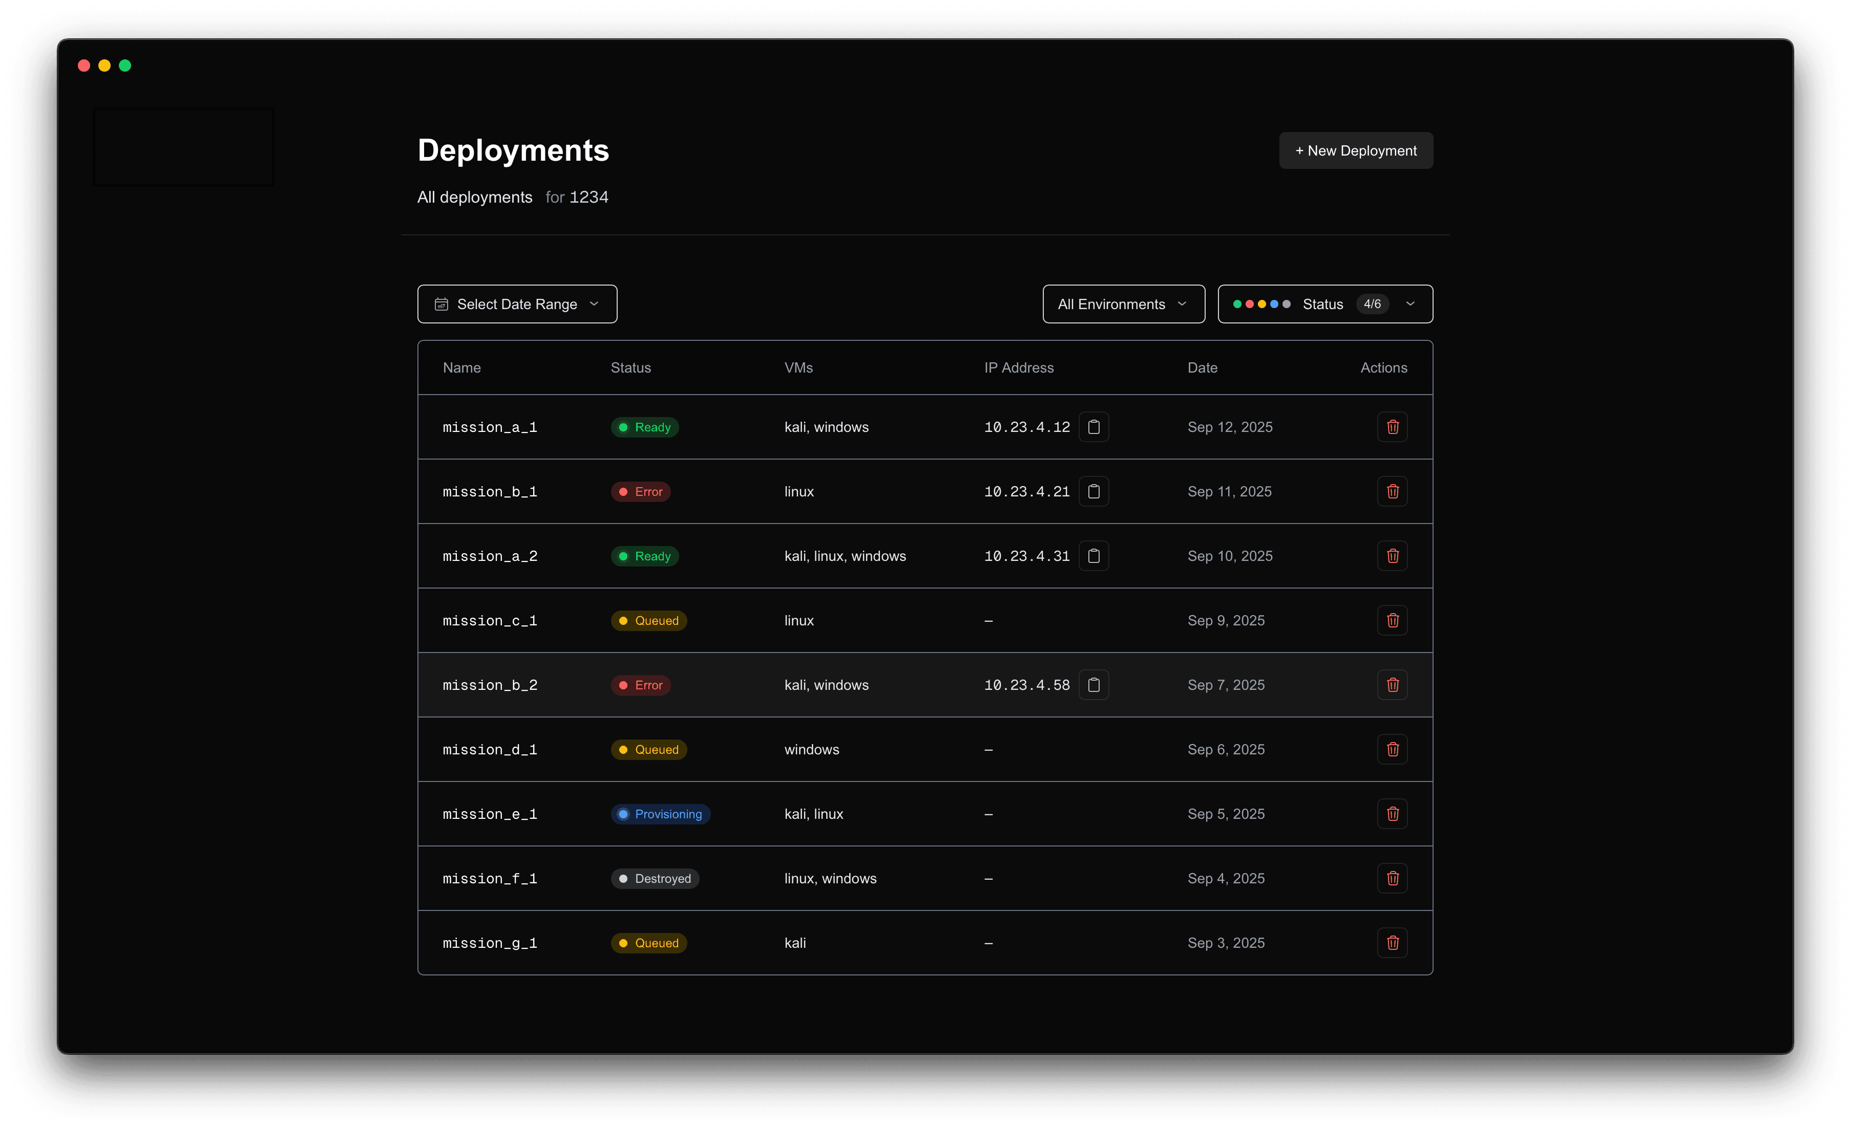Screen dimensions: 1851x1130
Task: Click the New Deployment button
Action: 1355,151
